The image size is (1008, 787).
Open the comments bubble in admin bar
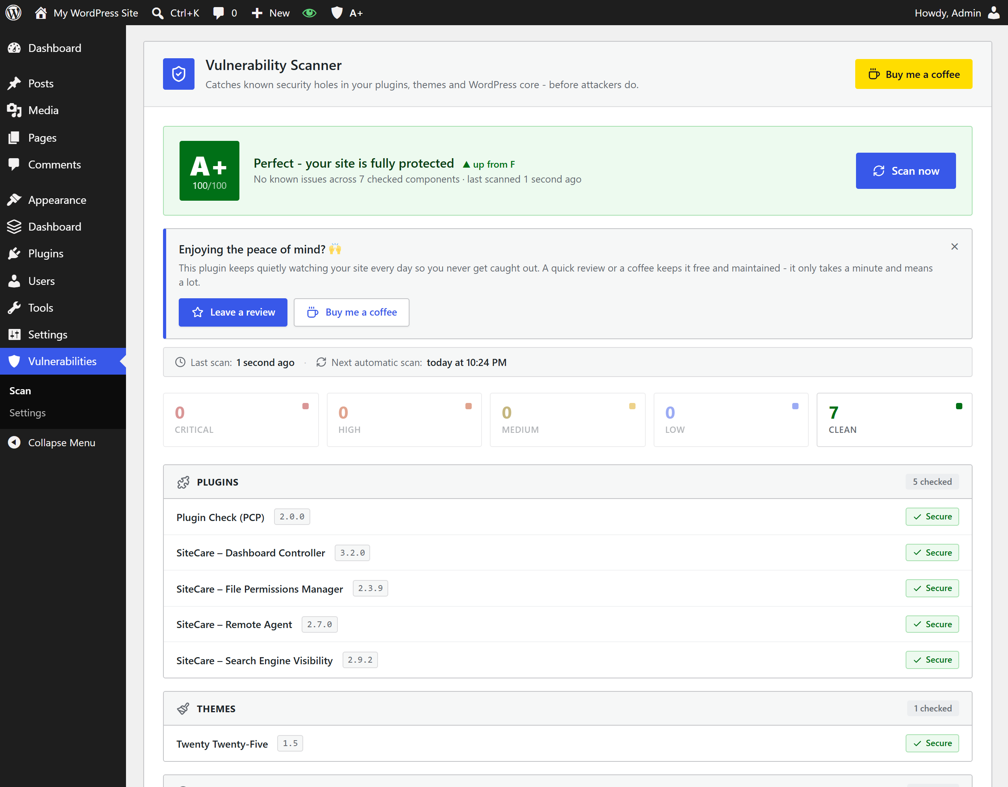pos(225,13)
